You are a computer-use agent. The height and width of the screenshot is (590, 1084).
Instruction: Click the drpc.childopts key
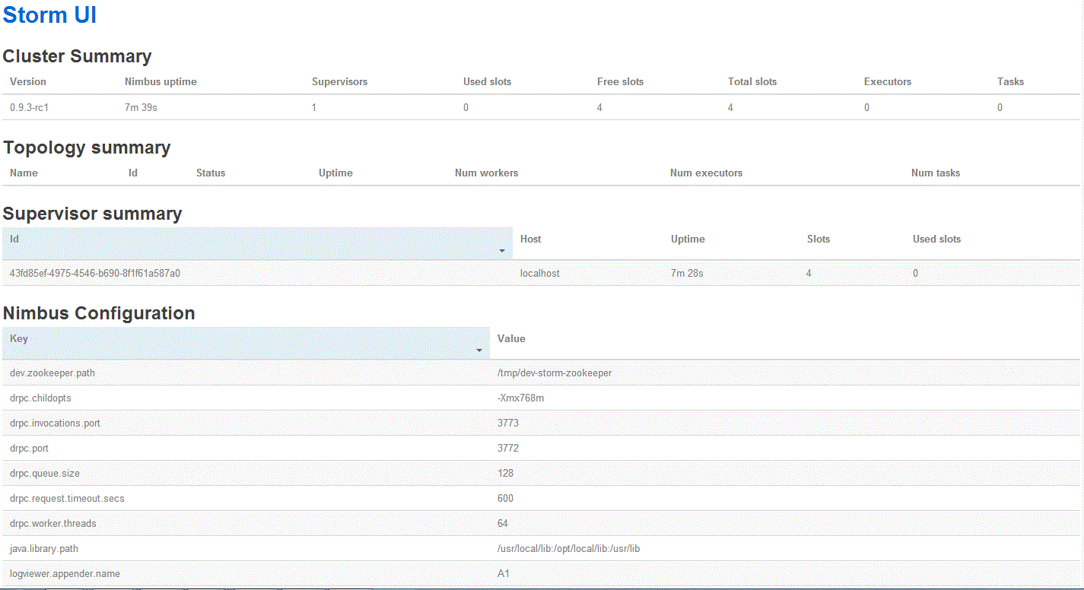point(40,398)
